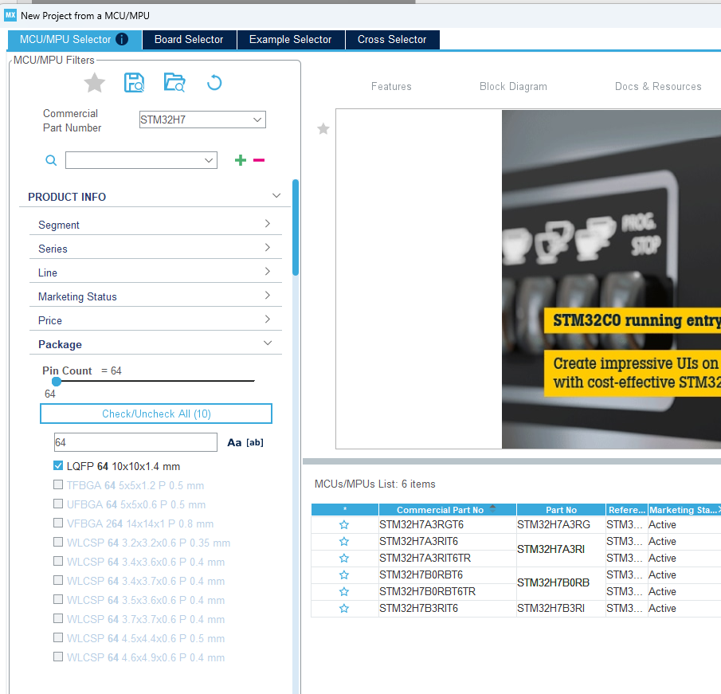721x694 pixels.
Task: Click the package search text field
Action: [x=135, y=442]
